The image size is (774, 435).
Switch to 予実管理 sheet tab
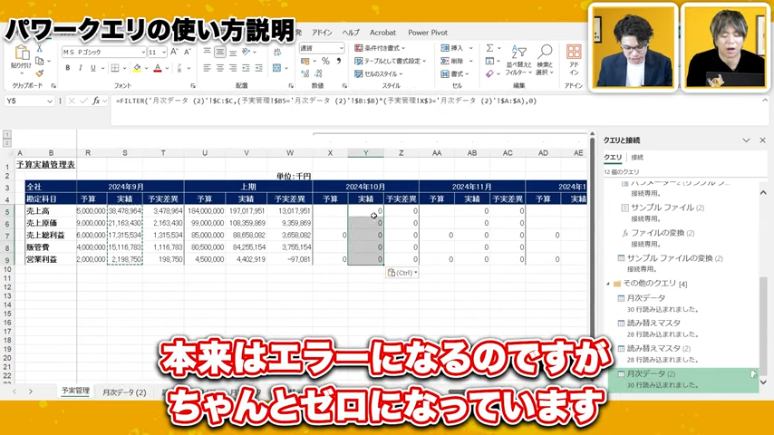(75, 391)
